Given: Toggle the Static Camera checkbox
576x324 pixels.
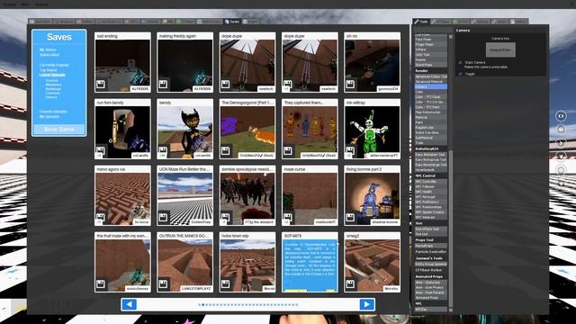Looking at the screenshot, I should pos(460,63).
